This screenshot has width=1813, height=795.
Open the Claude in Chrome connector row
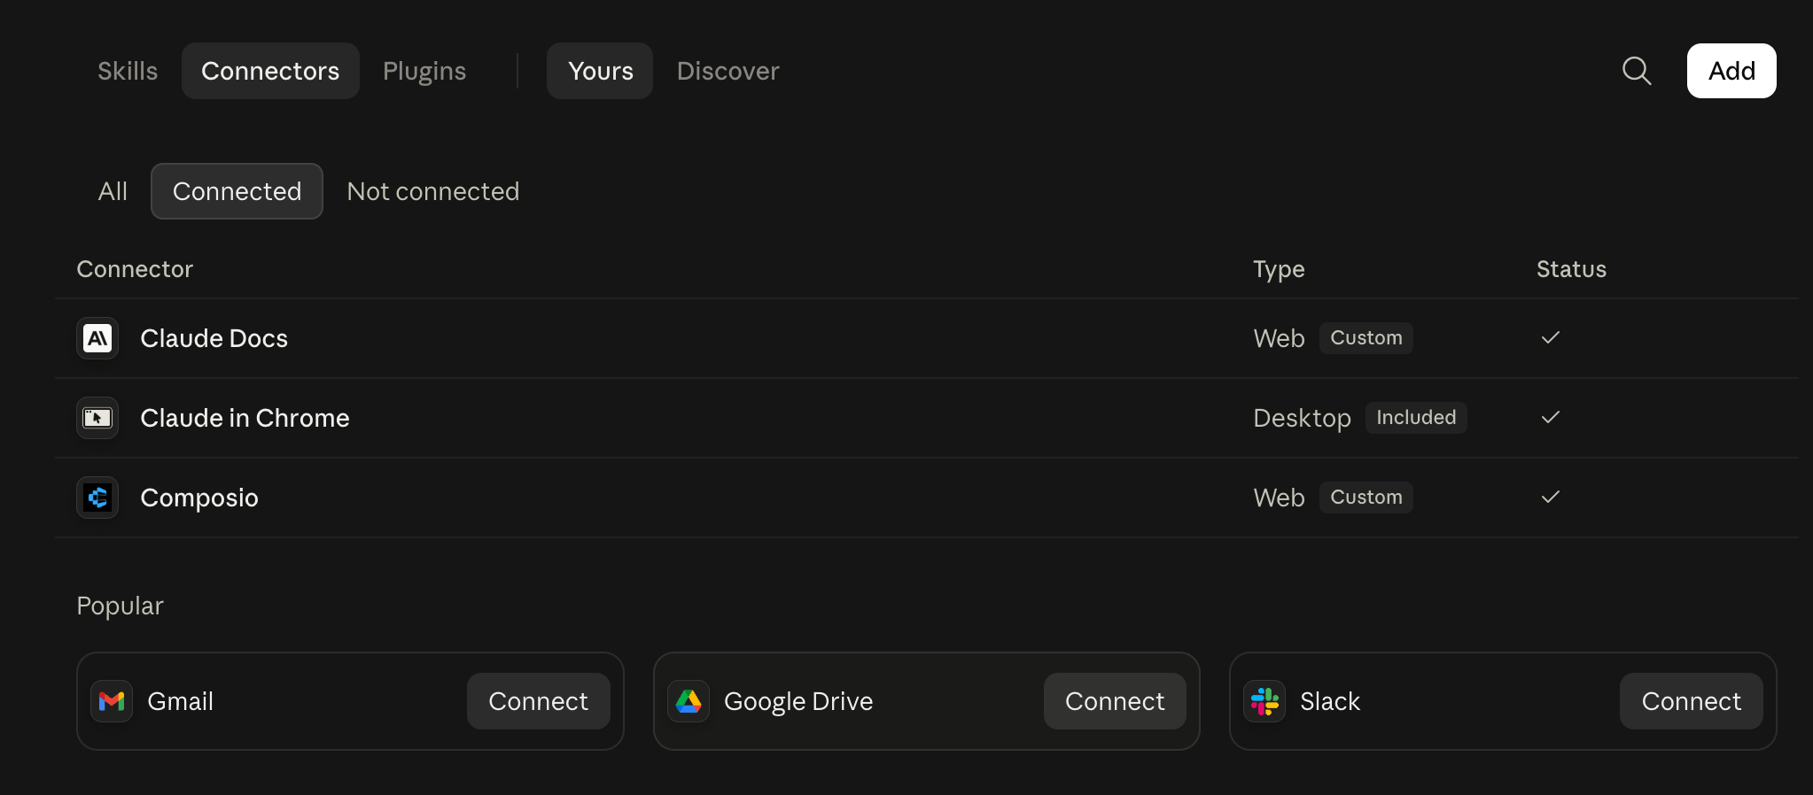(926, 418)
